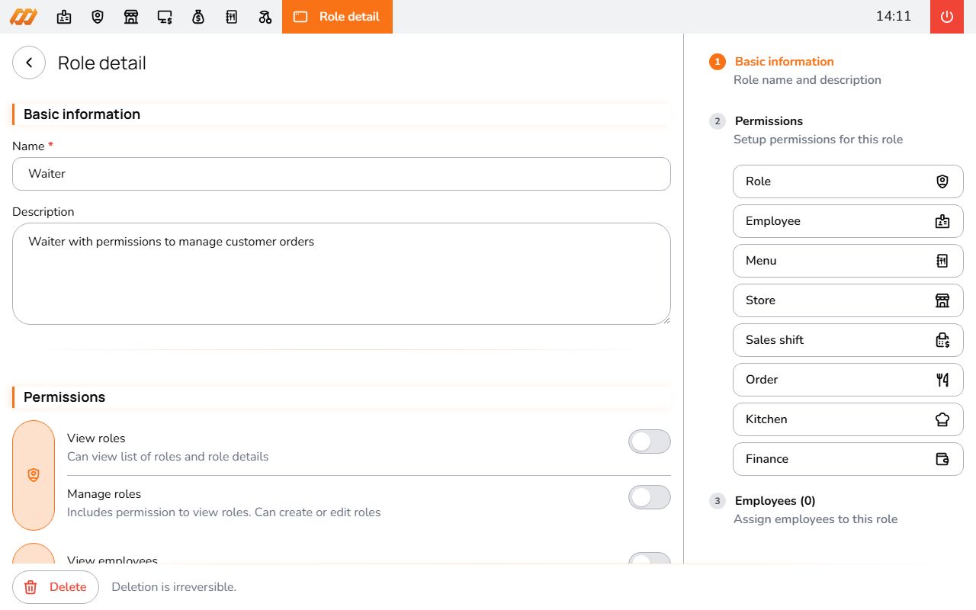Open the Employee permissions shortcut button
976x610 pixels.
click(848, 221)
